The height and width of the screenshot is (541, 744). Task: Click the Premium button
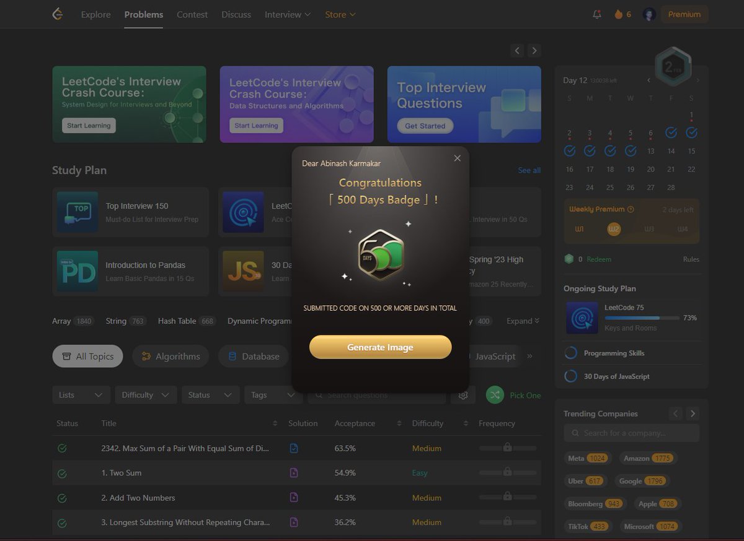coord(684,14)
